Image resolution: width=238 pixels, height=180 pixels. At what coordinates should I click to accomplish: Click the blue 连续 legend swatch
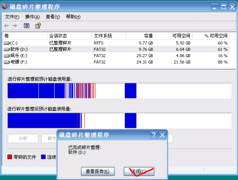click(x=43, y=157)
